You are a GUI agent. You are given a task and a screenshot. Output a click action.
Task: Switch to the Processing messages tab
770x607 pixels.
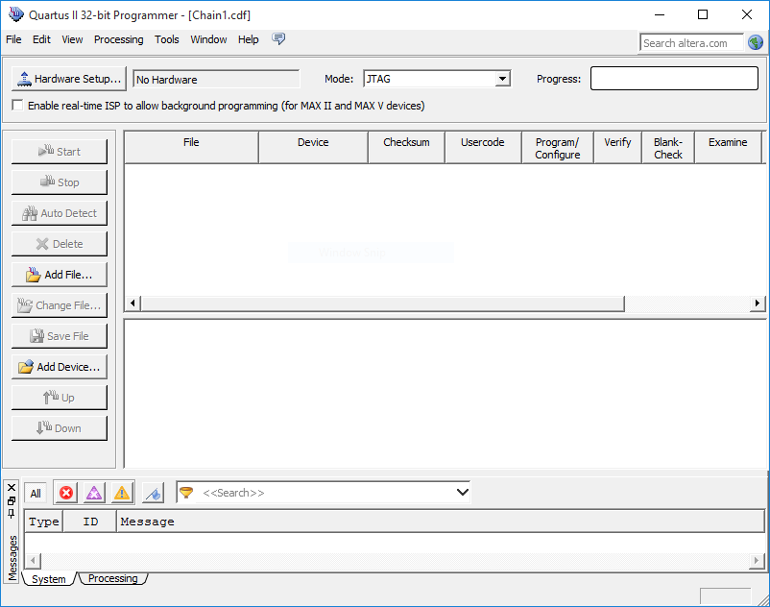click(113, 578)
